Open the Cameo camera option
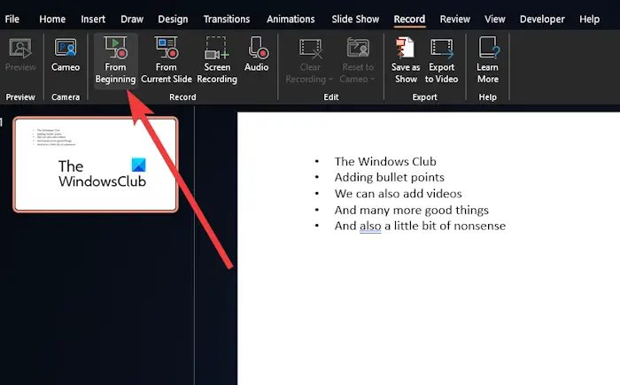 point(66,56)
